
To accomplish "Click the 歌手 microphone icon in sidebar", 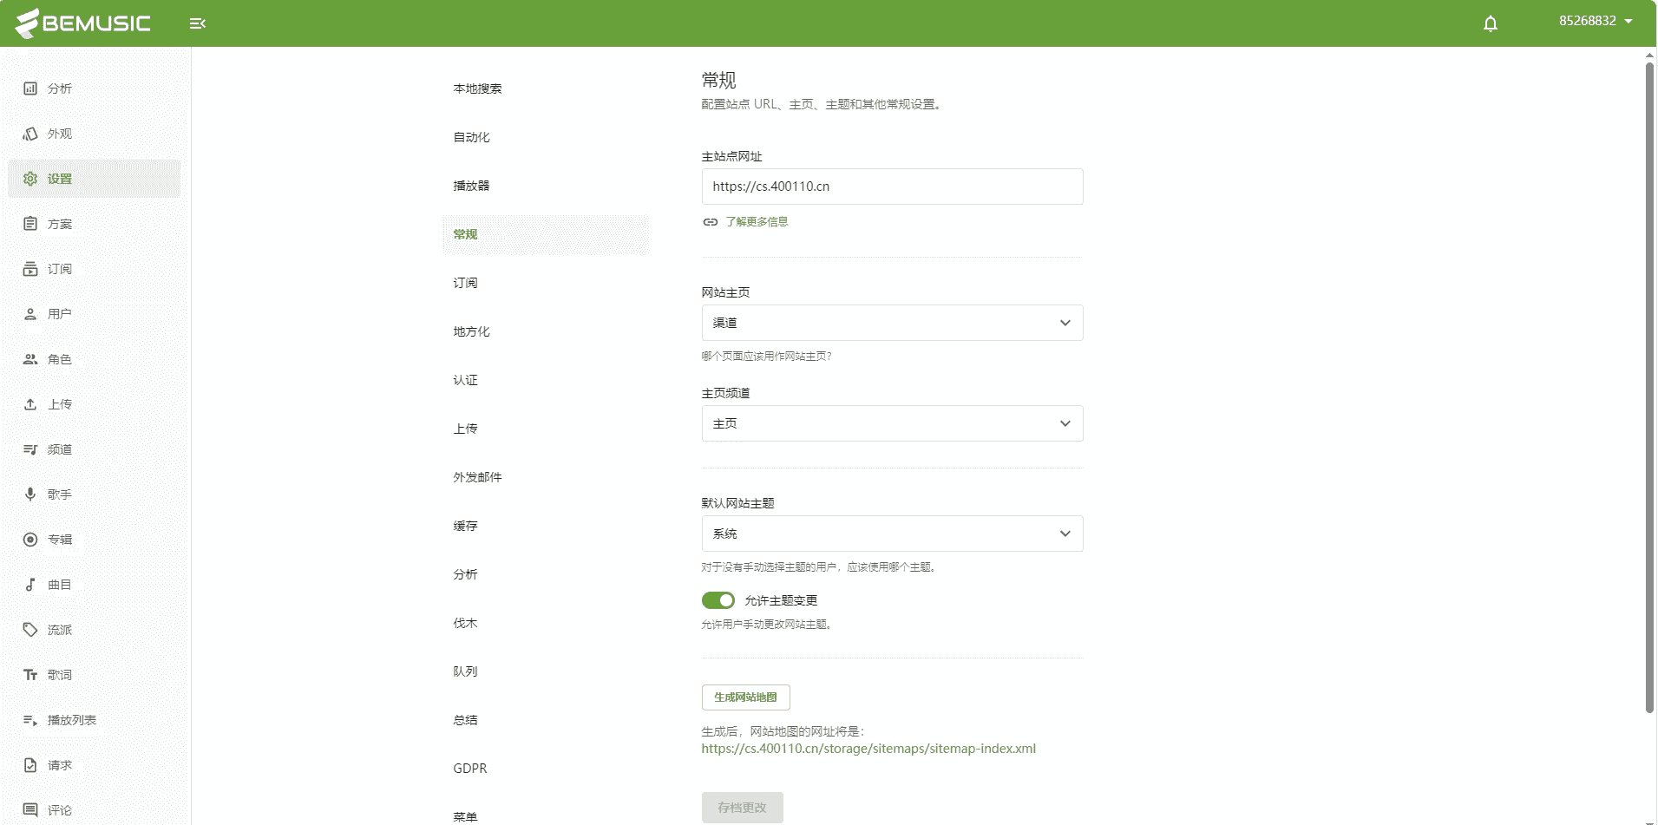I will click(x=30, y=494).
